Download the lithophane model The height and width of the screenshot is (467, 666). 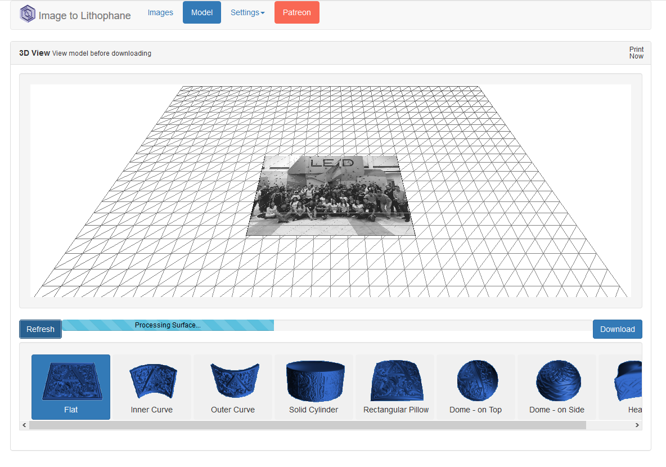(617, 329)
